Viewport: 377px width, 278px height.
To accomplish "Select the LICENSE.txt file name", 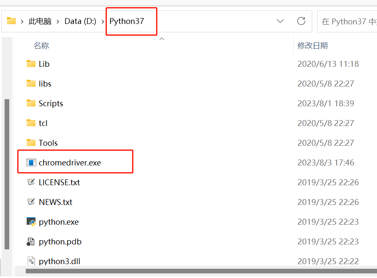I will pyautogui.click(x=59, y=182).
